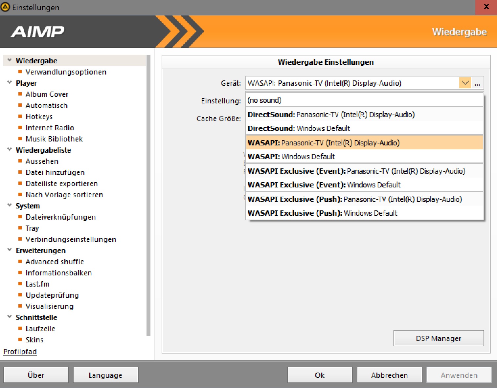
Task: Select WASAPI: Panasonic-TV option
Action: [365, 143]
